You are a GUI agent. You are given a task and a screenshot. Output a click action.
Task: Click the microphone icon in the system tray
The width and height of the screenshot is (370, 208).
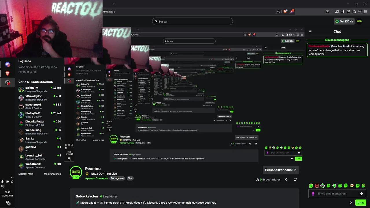tap(3, 181)
